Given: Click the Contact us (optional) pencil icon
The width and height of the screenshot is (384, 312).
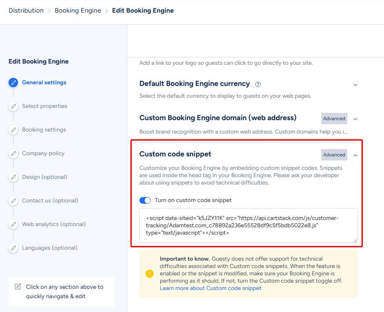Looking at the screenshot, I should point(13,201).
